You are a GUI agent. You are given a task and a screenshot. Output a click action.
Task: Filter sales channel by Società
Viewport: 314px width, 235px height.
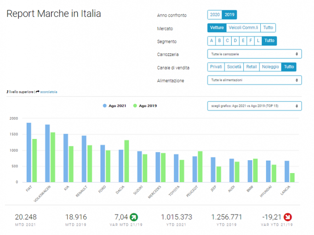tap(234, 67)
